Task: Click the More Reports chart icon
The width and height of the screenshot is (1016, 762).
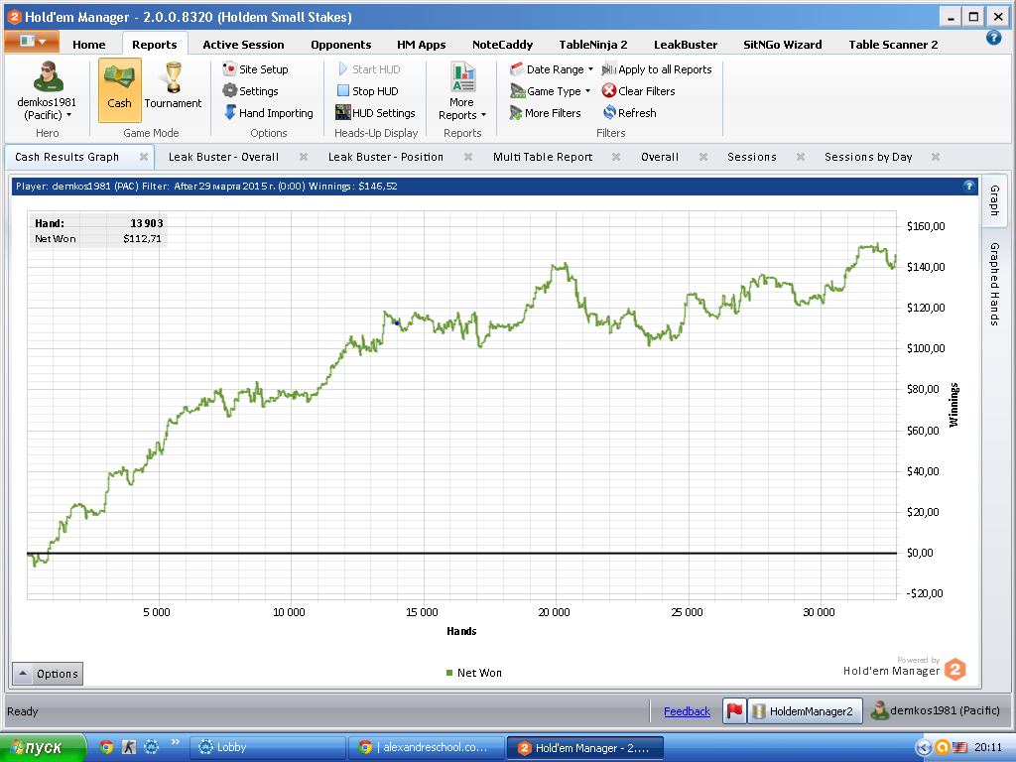Action: (462, 77)
